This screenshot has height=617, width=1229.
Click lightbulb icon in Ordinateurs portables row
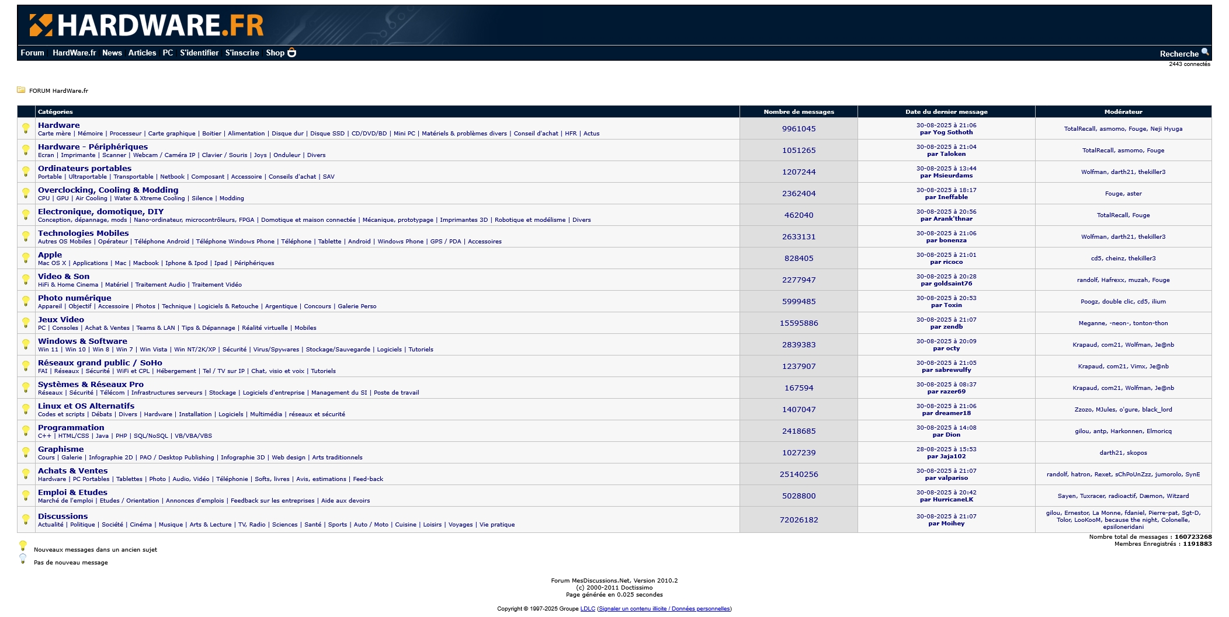coord(26,172)
